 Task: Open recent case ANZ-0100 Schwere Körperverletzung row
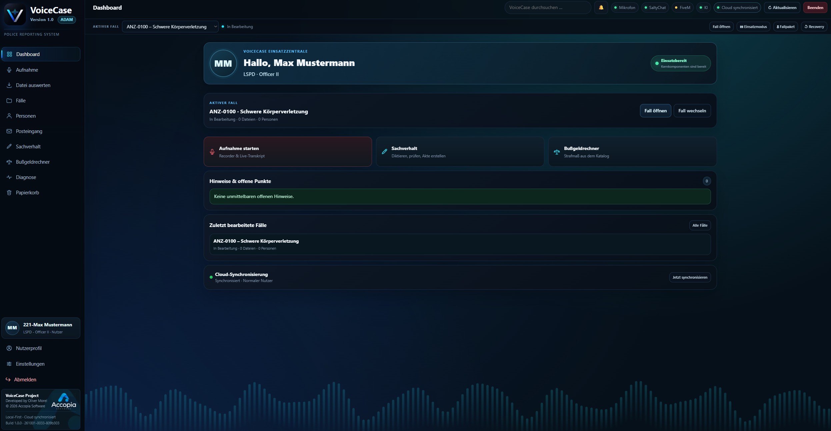click(x=460, y=244)
